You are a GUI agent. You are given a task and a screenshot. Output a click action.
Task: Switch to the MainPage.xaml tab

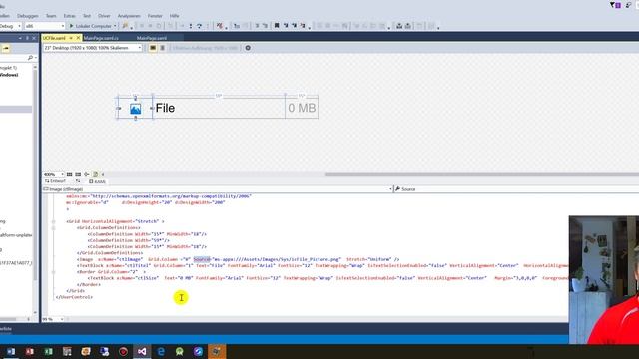152,38
